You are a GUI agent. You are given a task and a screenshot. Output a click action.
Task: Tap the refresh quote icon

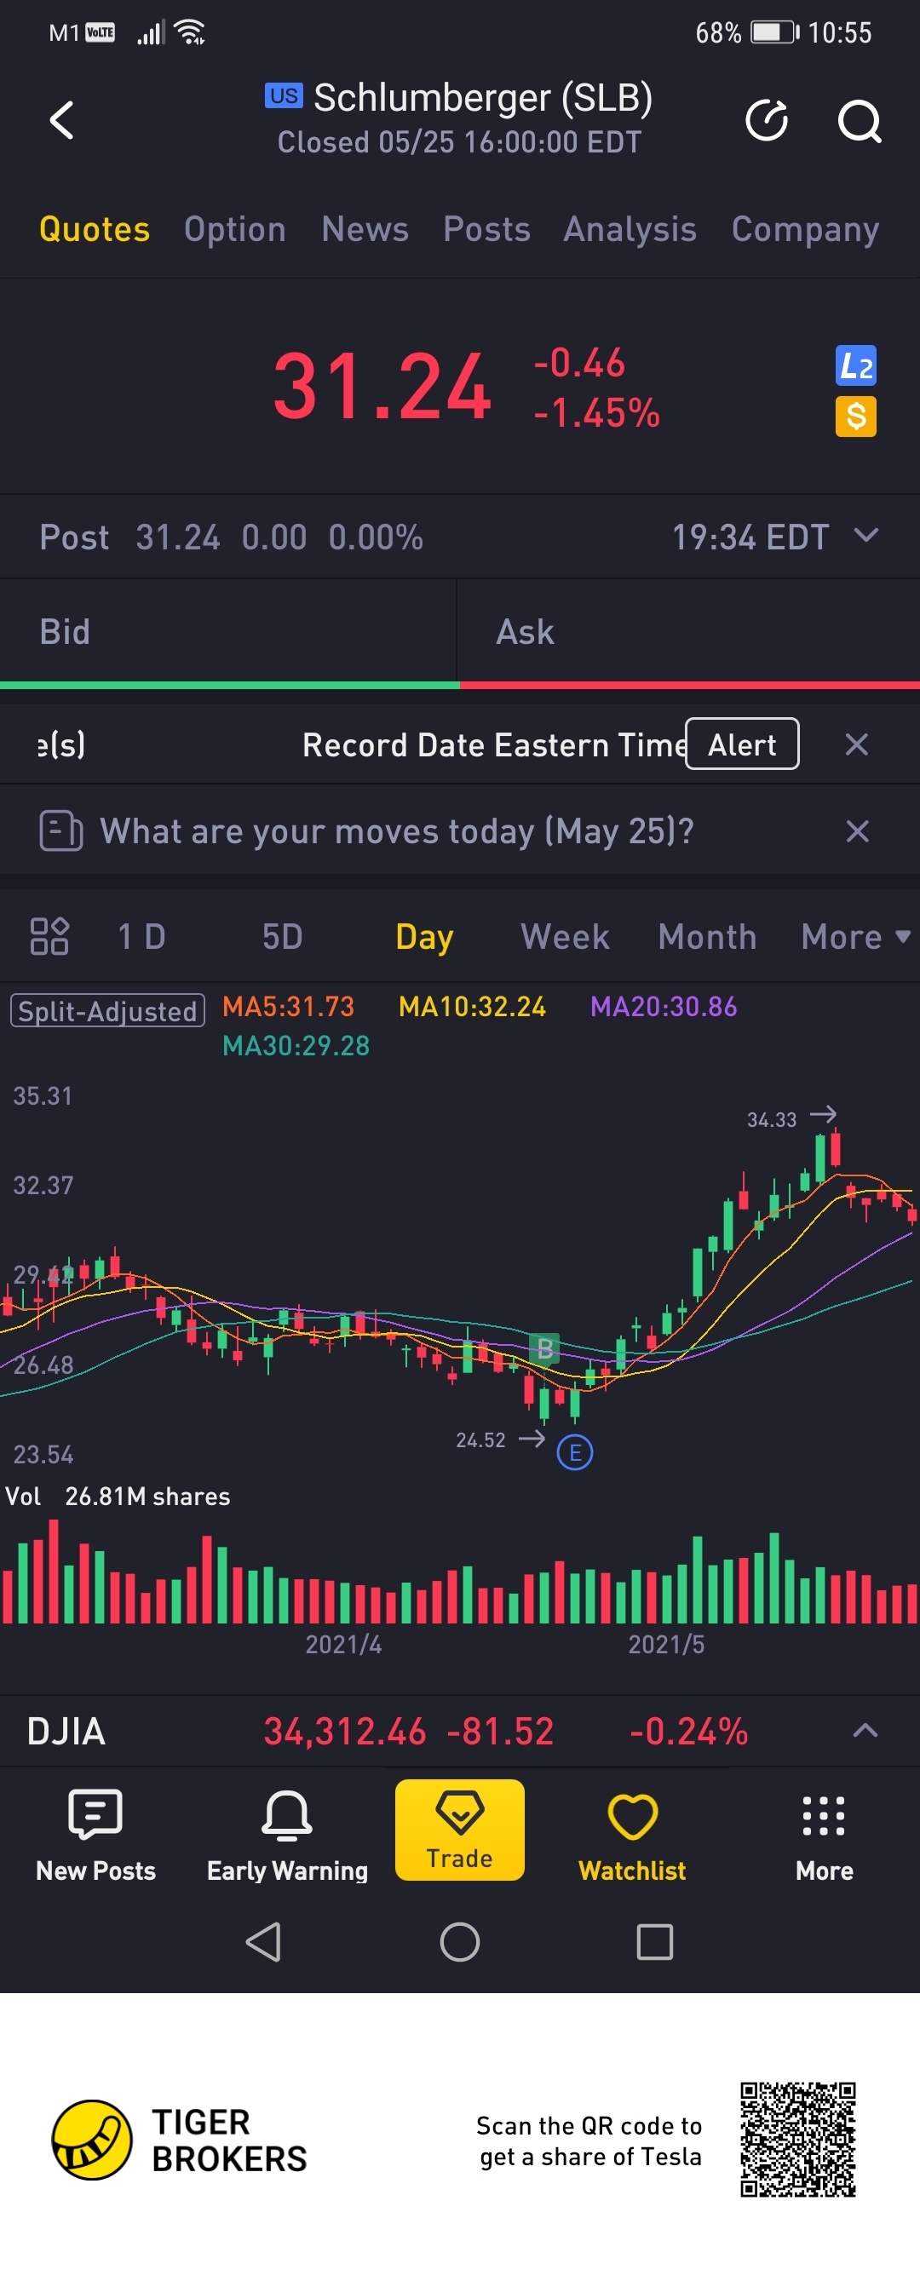point(767,121)
